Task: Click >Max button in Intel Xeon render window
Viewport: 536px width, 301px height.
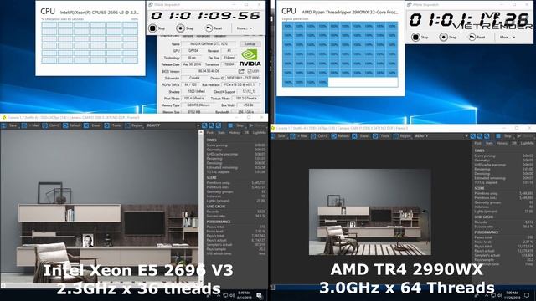Action: [x=30, y=125]
